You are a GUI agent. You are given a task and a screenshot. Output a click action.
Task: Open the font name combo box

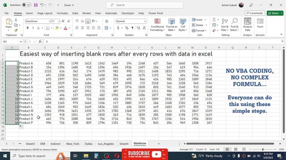click(38, 21)
